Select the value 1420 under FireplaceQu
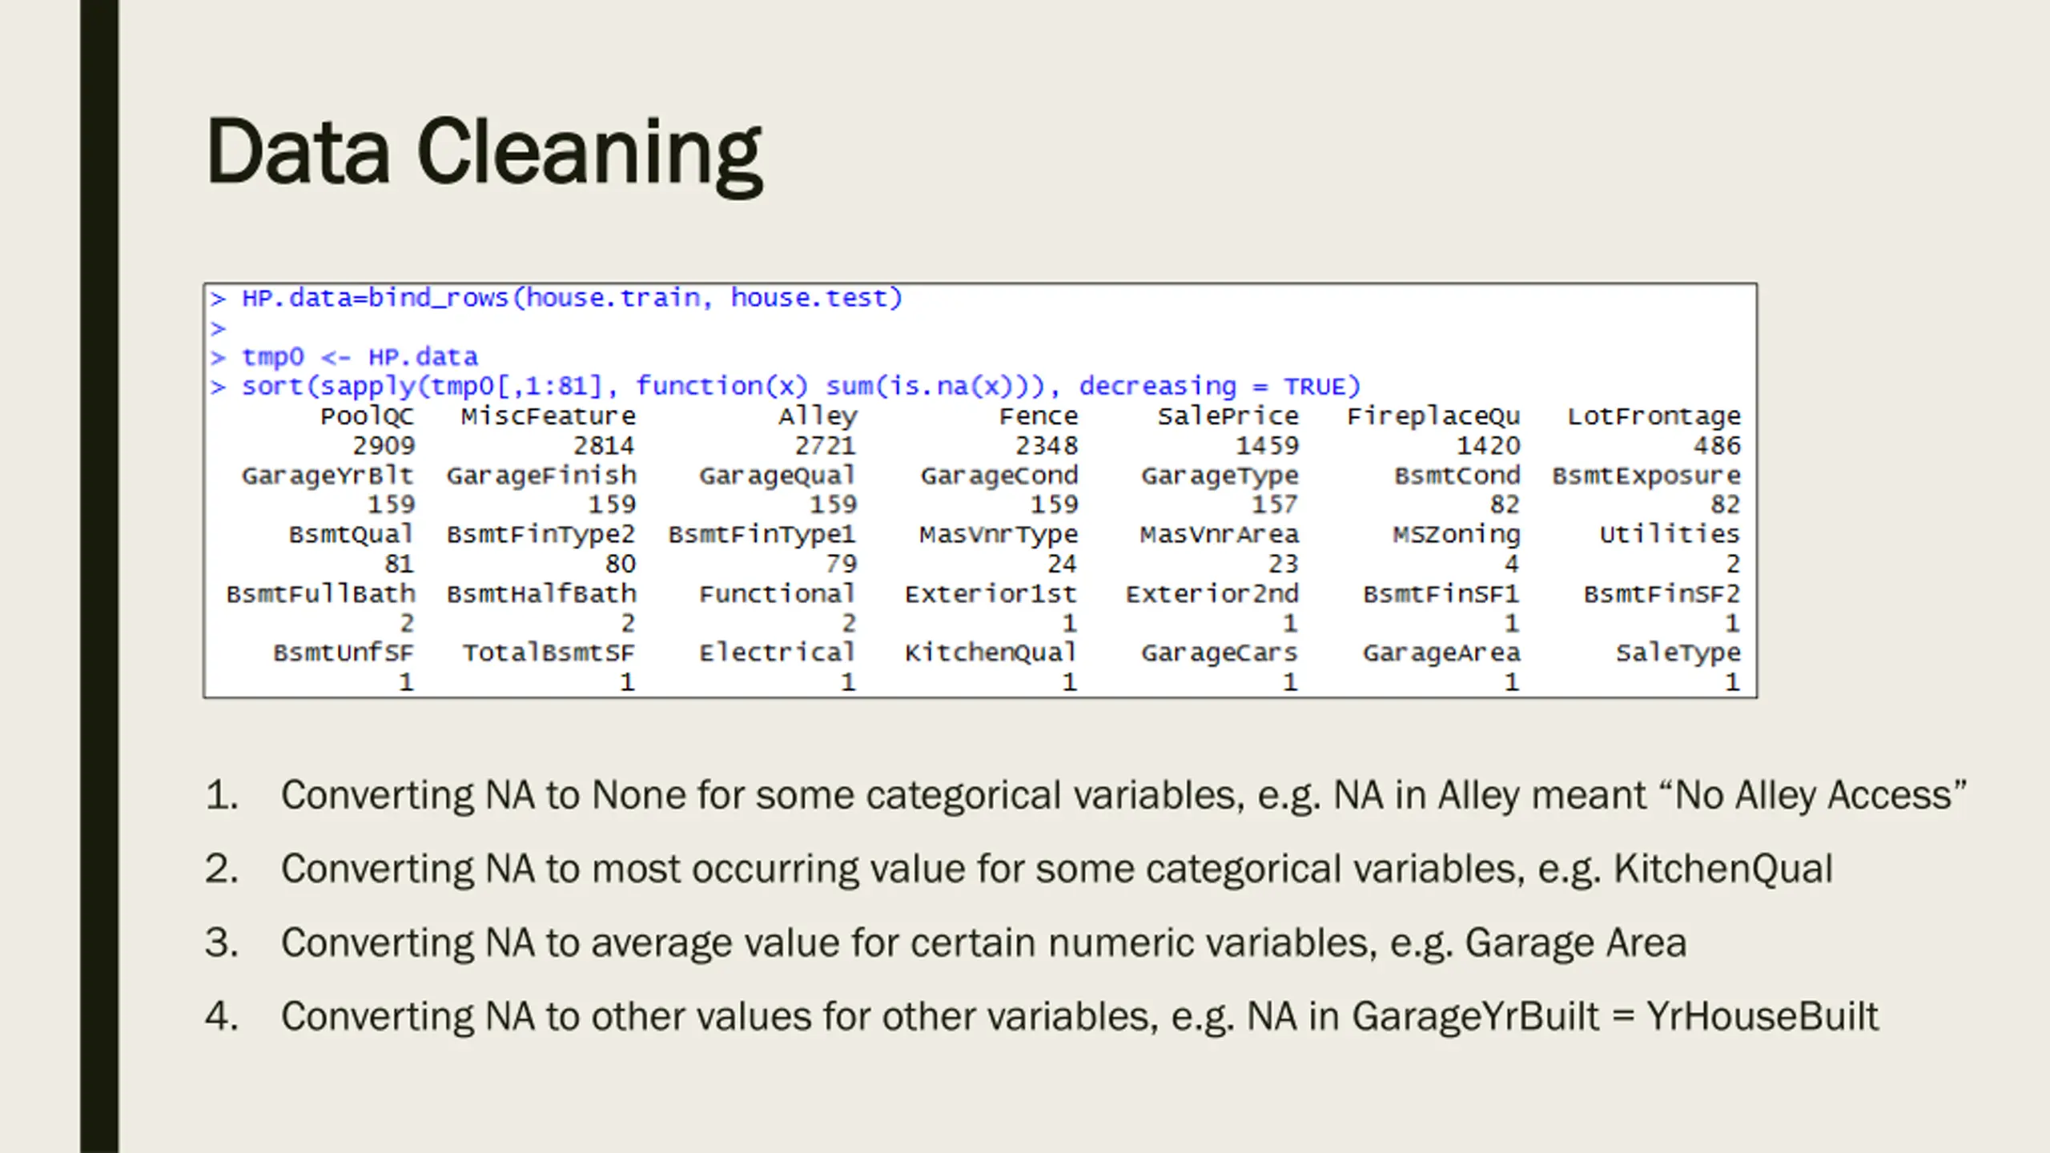2050x1153 pixels. (x=1489, y=446)
